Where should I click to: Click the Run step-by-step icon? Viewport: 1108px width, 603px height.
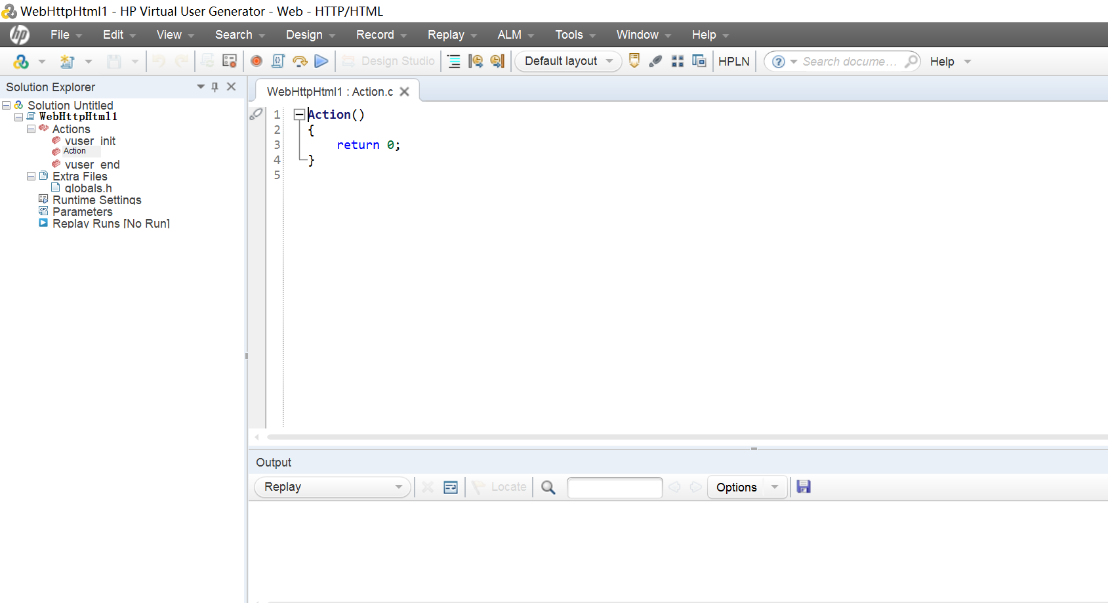300,61
